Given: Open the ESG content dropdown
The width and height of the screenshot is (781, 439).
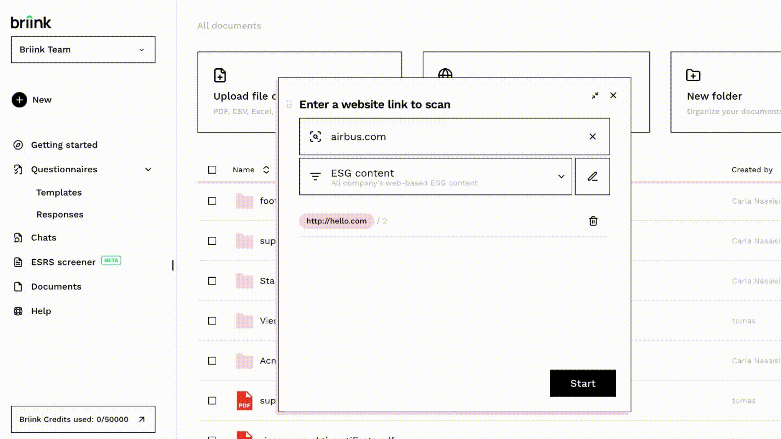Looking at the screenshot, I should coord(562,176).
